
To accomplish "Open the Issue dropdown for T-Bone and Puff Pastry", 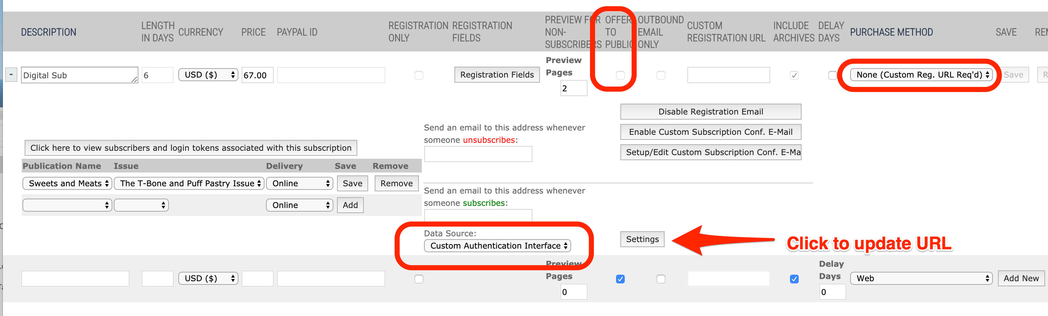I will [x=189, y=183].
